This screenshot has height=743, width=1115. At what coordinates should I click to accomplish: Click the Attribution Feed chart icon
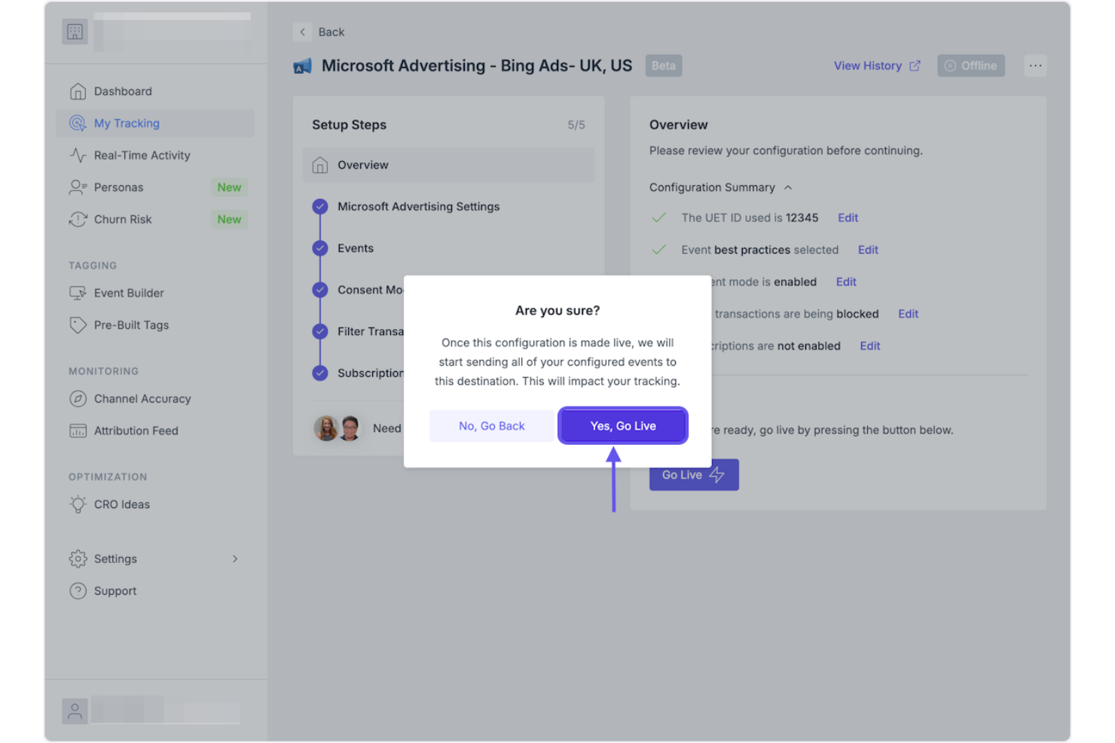(78, 431)
